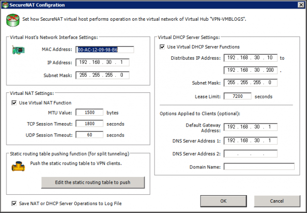Screen dimensions: 307x213
Task: Click the DHCP start address 192.168.30.10 field
Action: 251,58
